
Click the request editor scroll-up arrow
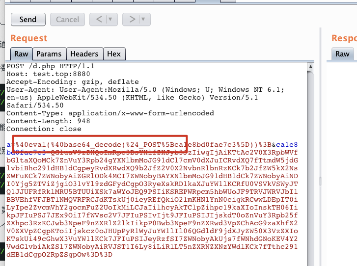[310, 67]
